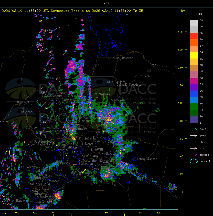The width and height of the screenshot is (213, 216).
Task: Click the 'Manzano' map label
Action: pos(22,201)
